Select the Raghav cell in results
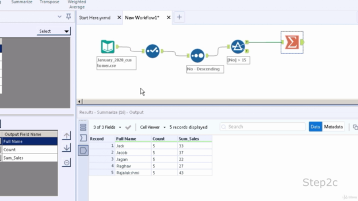The height and width of the screenshot is (201, 358). pos(133,166)
